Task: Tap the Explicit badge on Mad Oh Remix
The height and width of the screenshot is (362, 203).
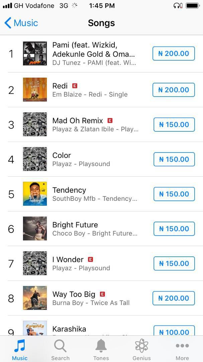Action: click(x=110, y=120)
